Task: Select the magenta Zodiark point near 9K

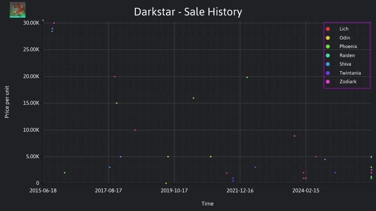Action: tap(295, 136)
